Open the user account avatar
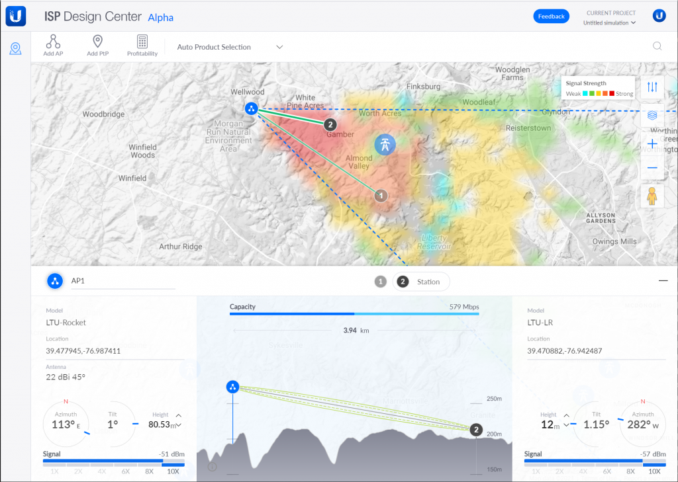The width and height of the screenshot is (678, 482). click(x=659, y=17)
